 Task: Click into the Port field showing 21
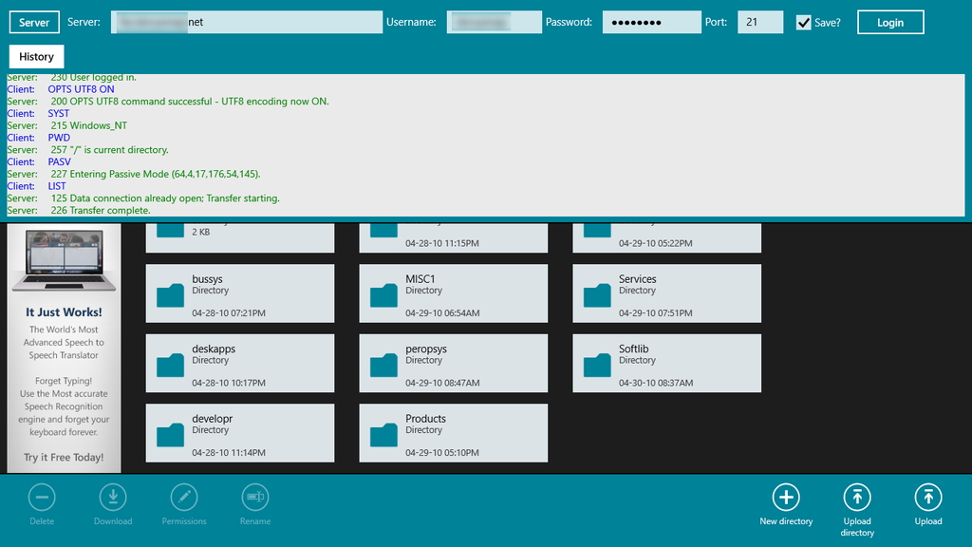pos(760,22)
